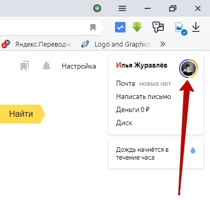Screen dimensions: 210x200
Task: Click the red AdBlock-style bookmark favicon
Action: (6, 44)
